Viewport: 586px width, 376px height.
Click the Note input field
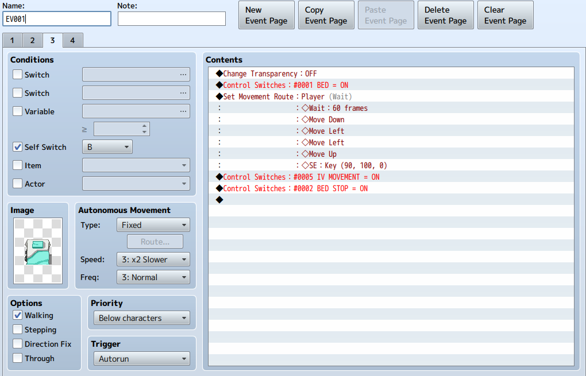click(x=172, y=19)
